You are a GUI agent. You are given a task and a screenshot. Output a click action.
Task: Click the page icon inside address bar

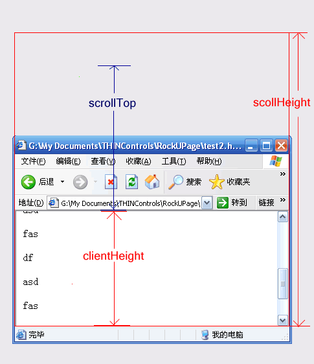[x=54, y=203]
